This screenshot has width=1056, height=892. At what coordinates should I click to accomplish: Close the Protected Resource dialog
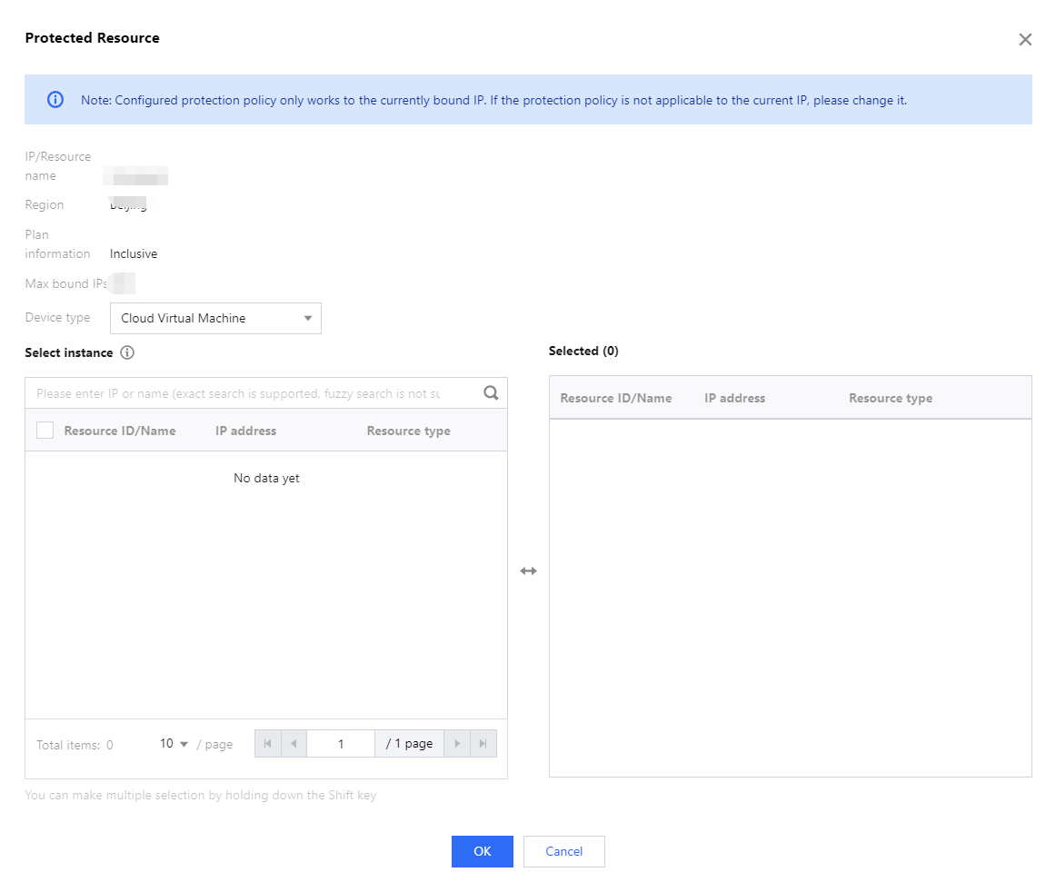coord(1025,40)
